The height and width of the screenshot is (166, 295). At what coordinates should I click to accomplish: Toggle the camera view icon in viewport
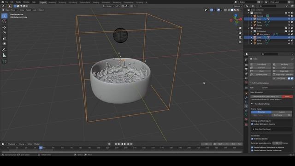[240, 37]
